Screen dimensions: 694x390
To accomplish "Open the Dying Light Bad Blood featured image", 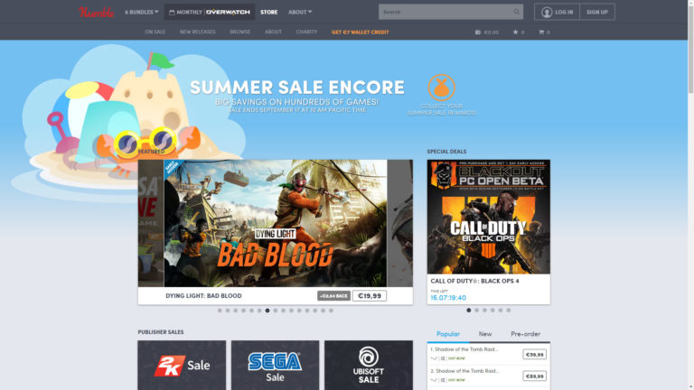I will (x=276, y=223).
